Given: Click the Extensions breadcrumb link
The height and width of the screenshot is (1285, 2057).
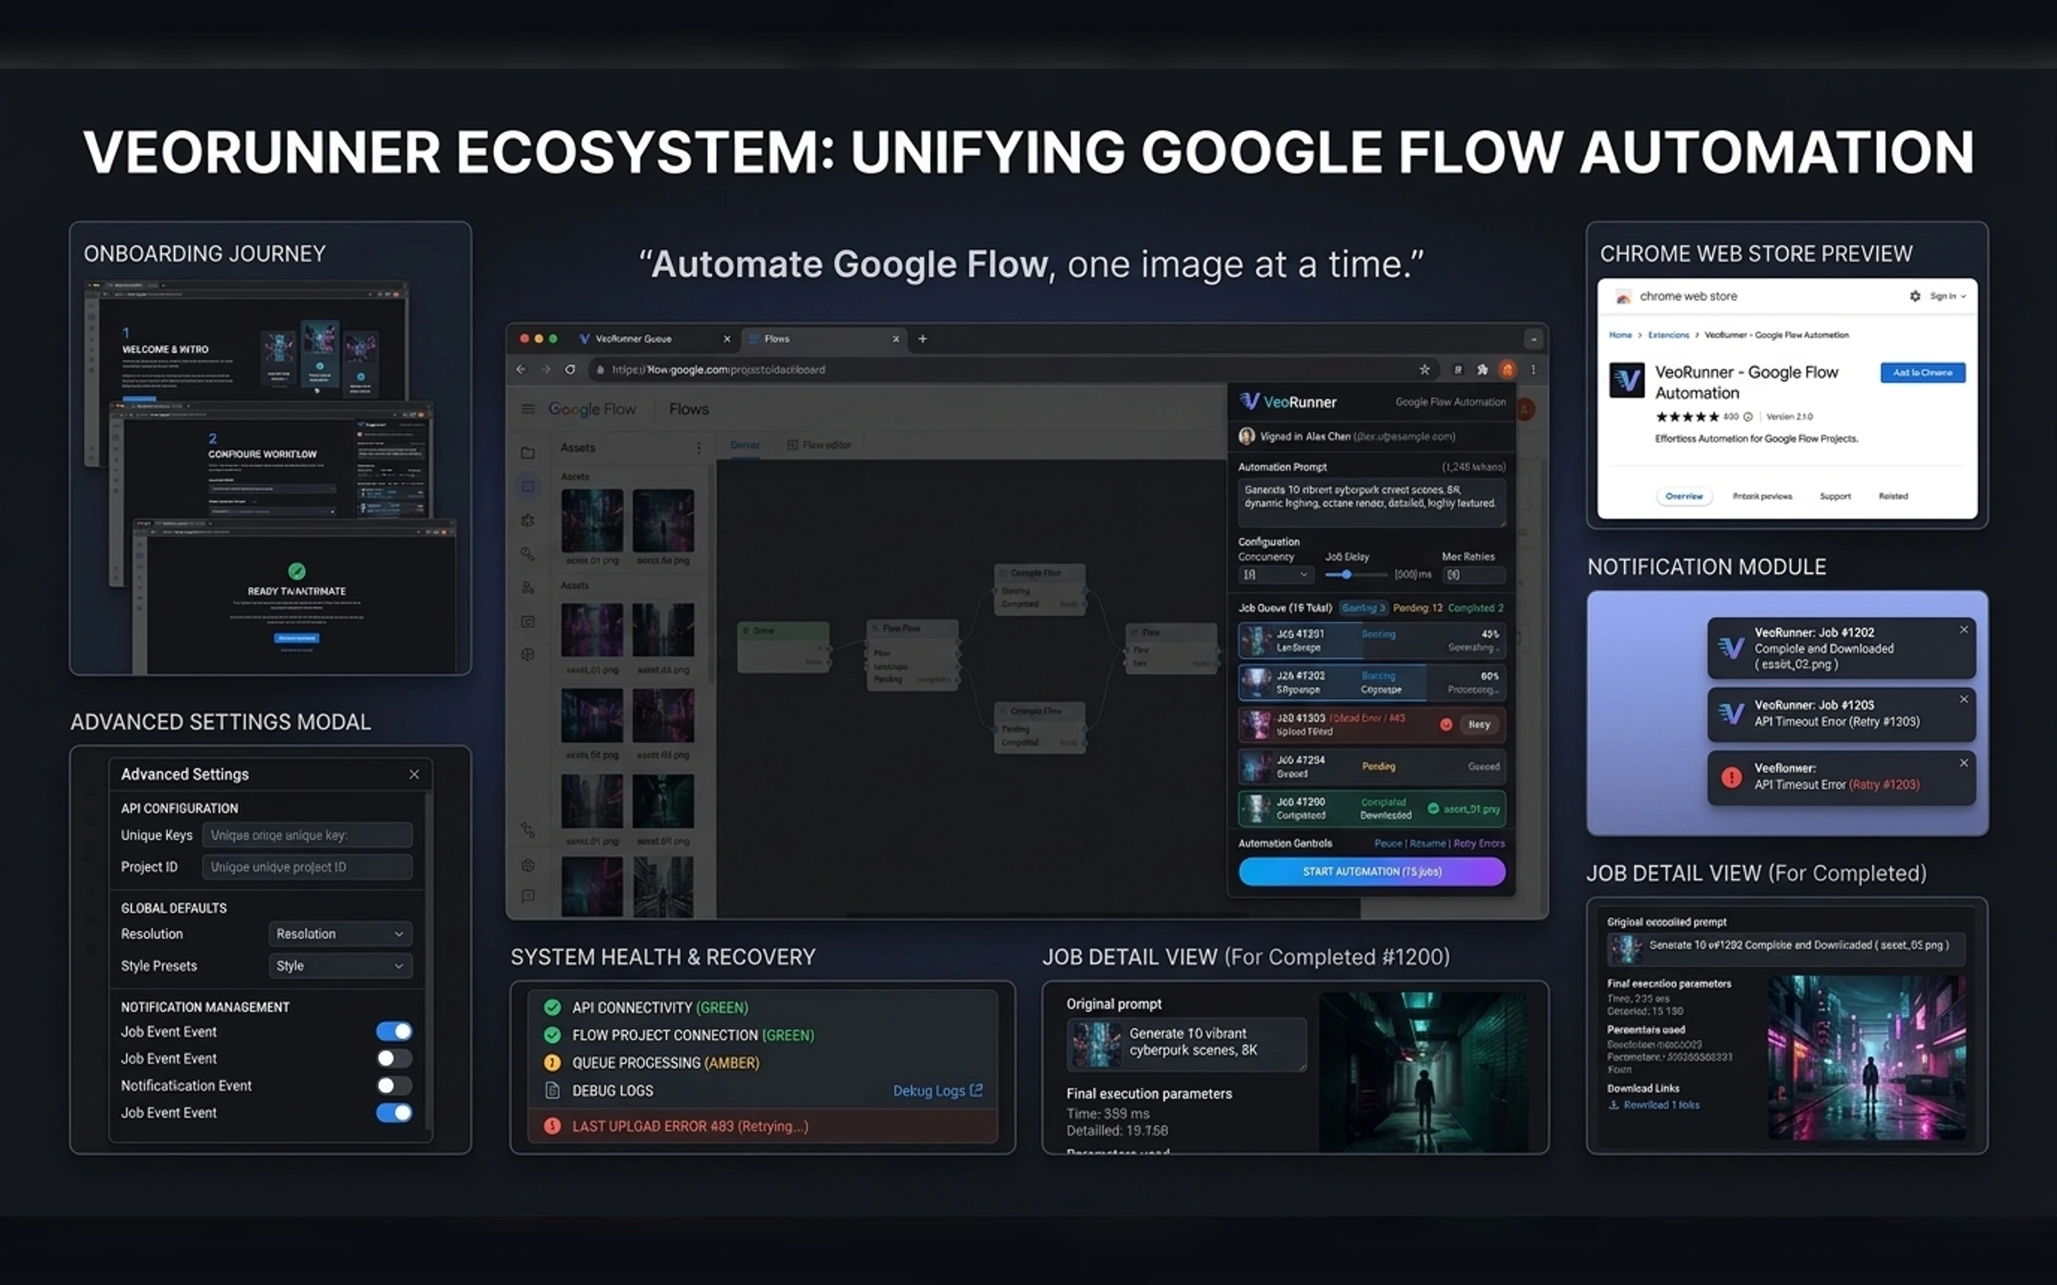Looking at the screenshot, I should click(1668, 335).
